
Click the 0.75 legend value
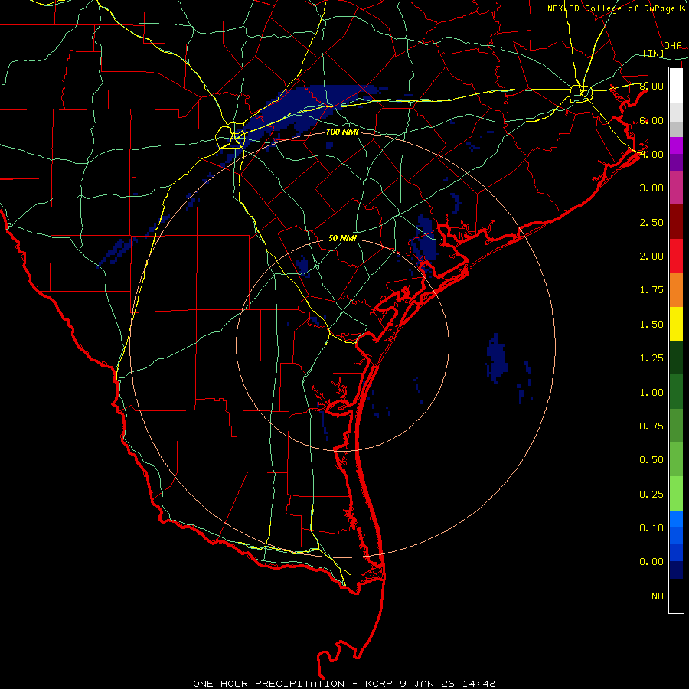(x=651, y=426)
